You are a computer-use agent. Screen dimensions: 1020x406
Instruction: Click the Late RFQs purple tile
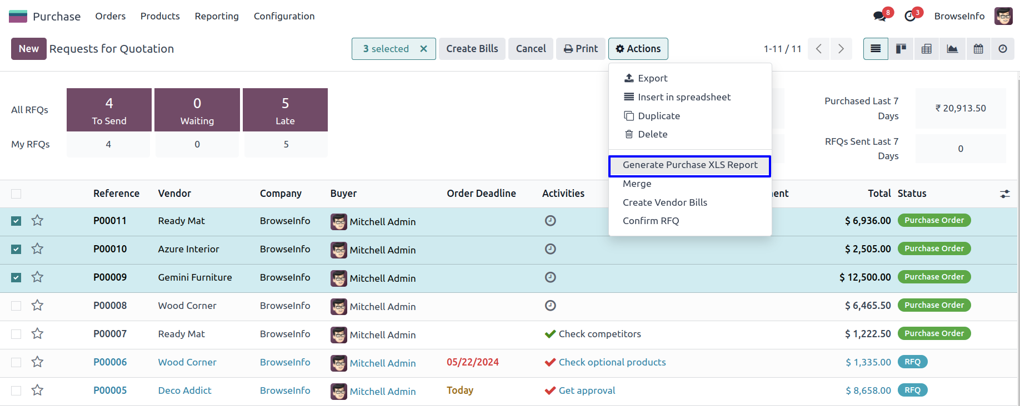point(285,110)
